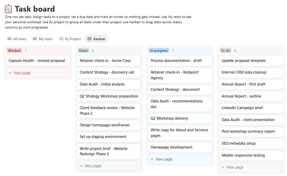Open Post-workshop summary report card
287x176 pixels.
(251, 132)
